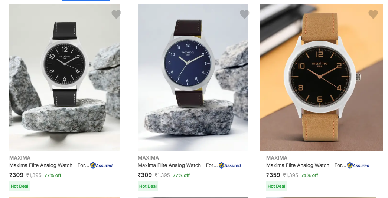Open third Maxima Elite Analog Watch title
Screen dimensions: 388x198
tap(306, 165)
